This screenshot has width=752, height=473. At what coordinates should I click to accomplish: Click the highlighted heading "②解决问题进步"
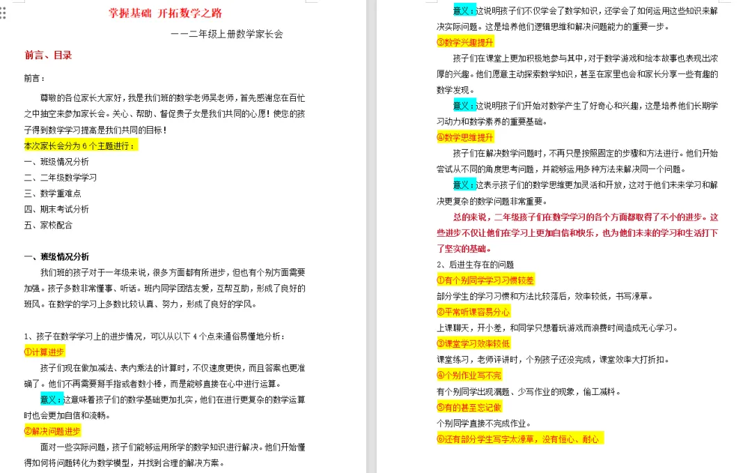pos(52,431)
